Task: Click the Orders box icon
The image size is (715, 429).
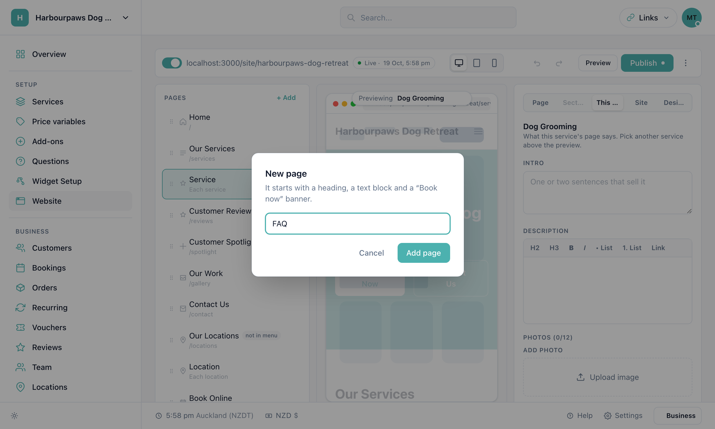Action: click(x=20, y=288)
